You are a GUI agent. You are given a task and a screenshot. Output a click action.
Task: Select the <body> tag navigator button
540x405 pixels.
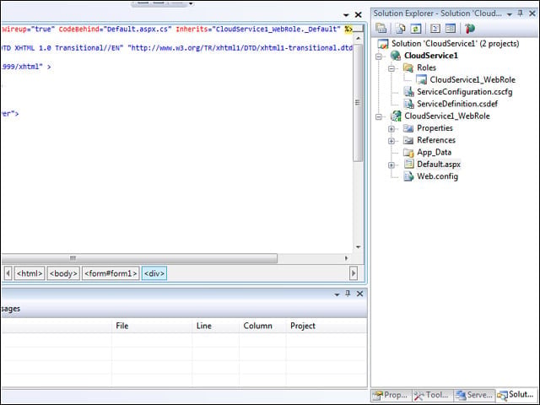click(x=63, y=273)
